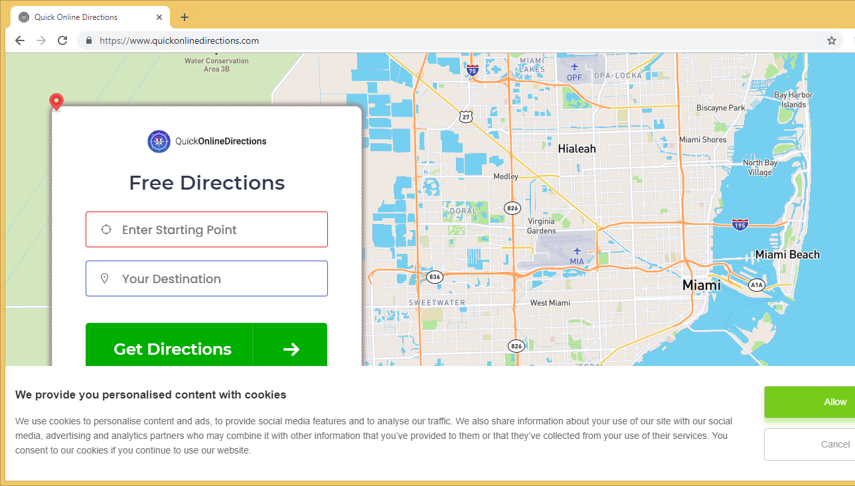Open a new tab with plus button
The image size is (855, 486).
click(x=185, y=17)
